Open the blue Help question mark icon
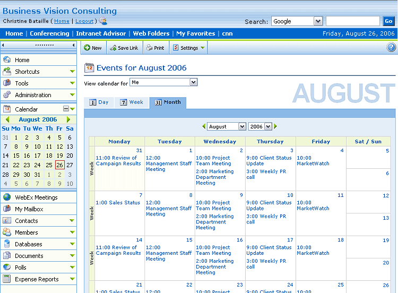The image size is (398, 293). coord(391,48)
